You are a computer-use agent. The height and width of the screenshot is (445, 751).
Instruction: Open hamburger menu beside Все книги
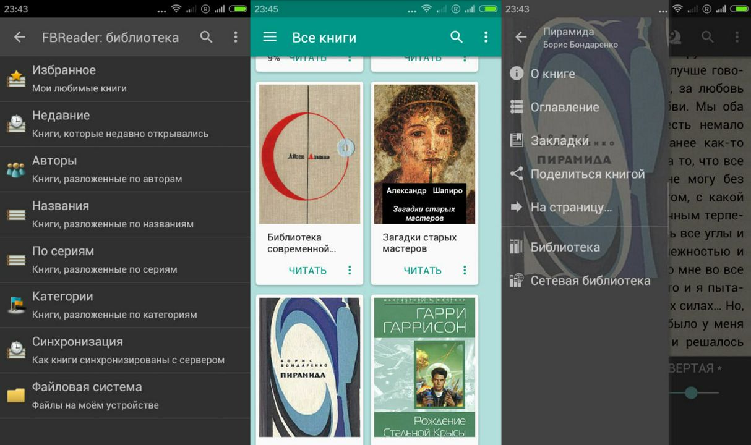click(270, 37)
